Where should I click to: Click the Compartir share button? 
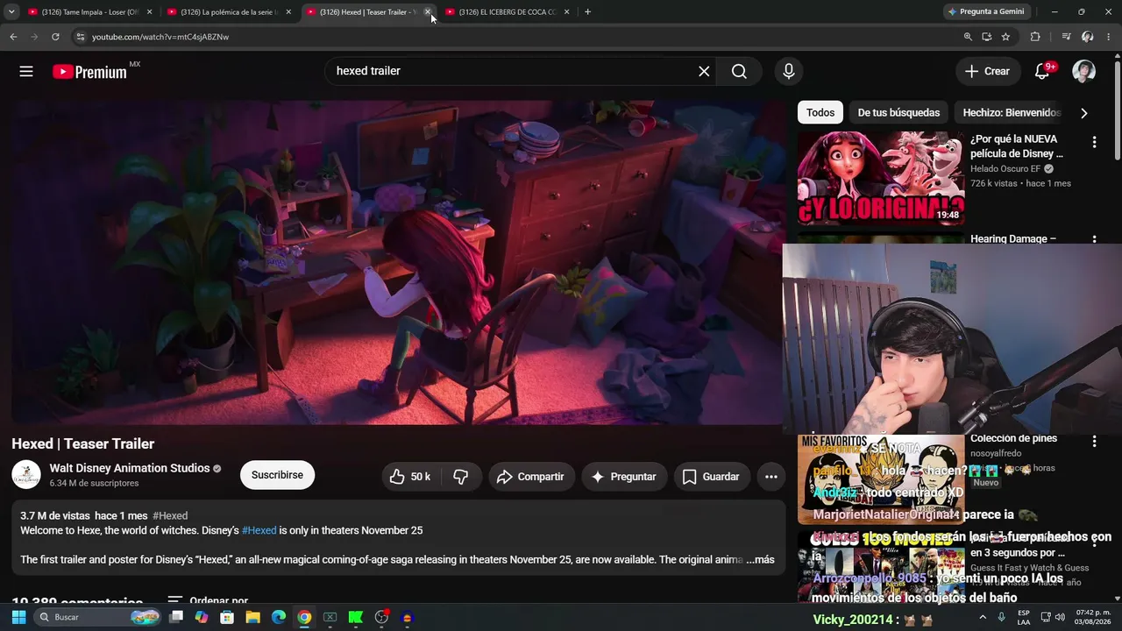[530, 477]
